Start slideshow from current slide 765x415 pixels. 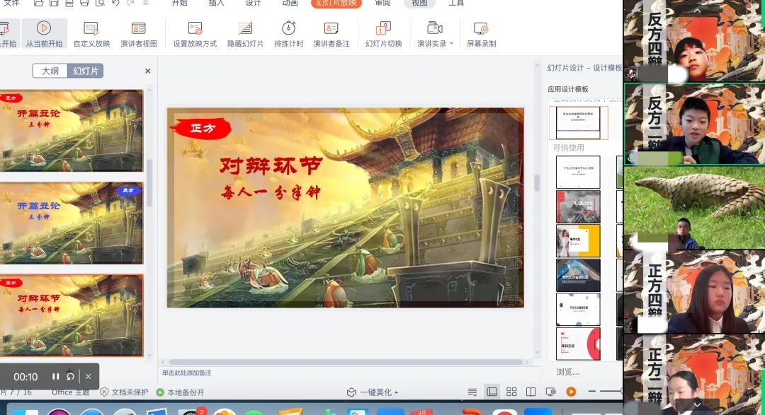(x=44, y=34)
